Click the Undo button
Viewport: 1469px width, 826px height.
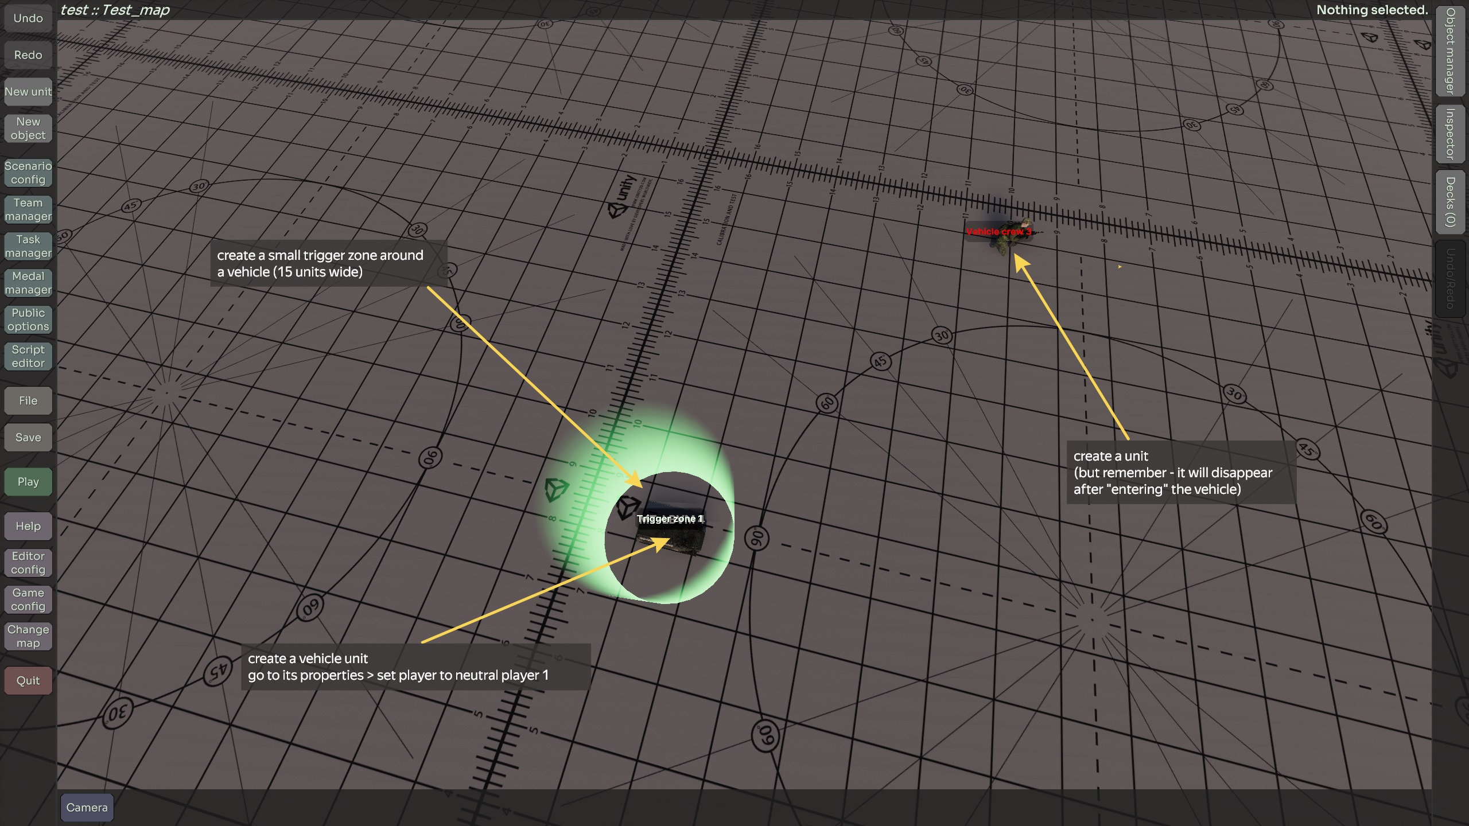click(28, 18)
